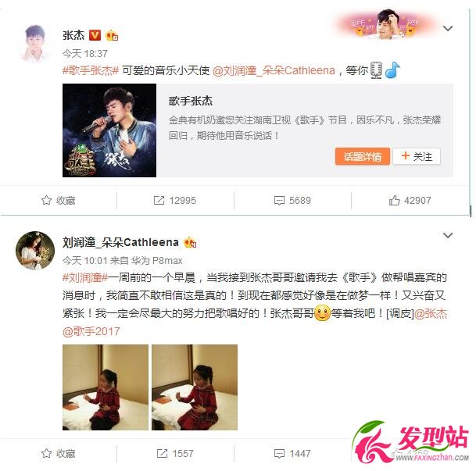The height and width of the screenshot is (471, 476).
Task: Click the star 收藏 icon on second post
Action: [x=46, y=453]
